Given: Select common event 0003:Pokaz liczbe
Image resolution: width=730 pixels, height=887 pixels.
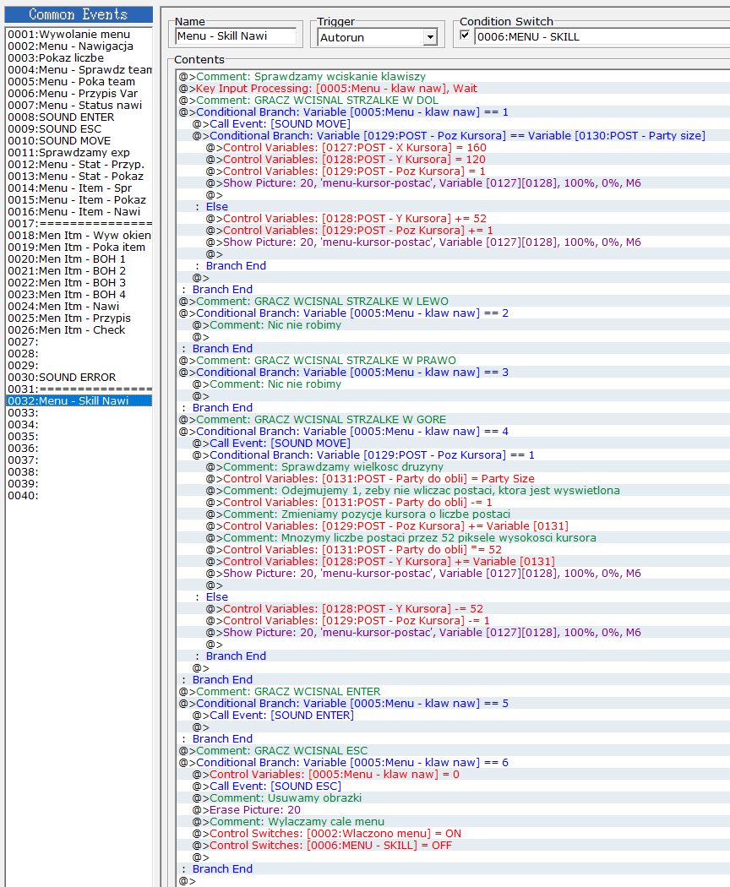Looking at the screenshot, I should pyautogui.click(x=79, y=58).
